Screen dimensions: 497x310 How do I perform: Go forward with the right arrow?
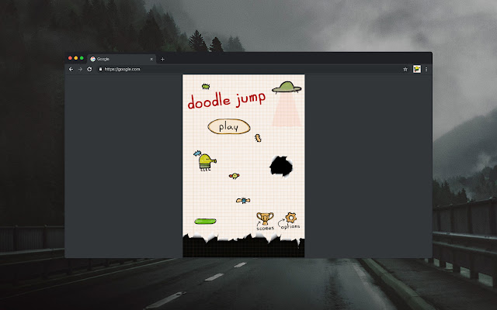point(80,69)
